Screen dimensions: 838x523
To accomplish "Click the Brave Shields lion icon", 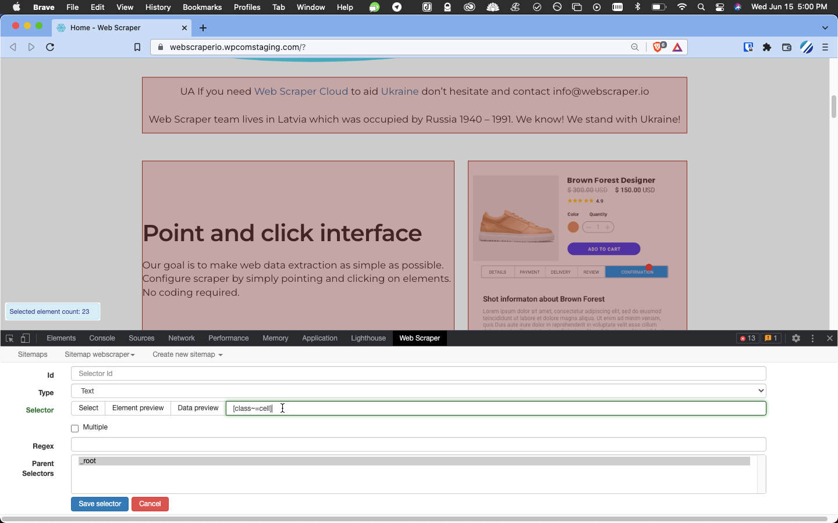I will 658,47.
